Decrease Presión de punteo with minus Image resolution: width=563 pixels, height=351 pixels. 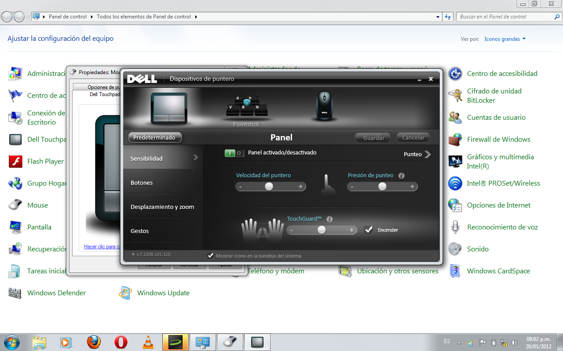(x=352, y=186)
